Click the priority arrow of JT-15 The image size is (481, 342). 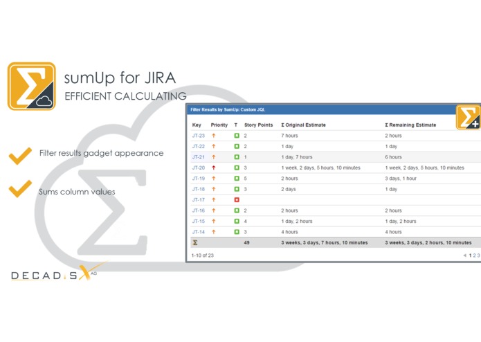[x=214, y=221]
